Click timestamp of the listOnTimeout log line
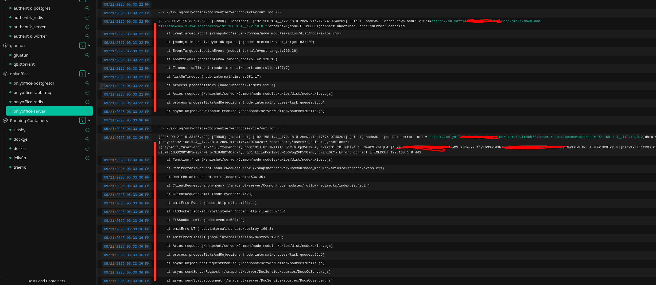 [x=126, y=77]
